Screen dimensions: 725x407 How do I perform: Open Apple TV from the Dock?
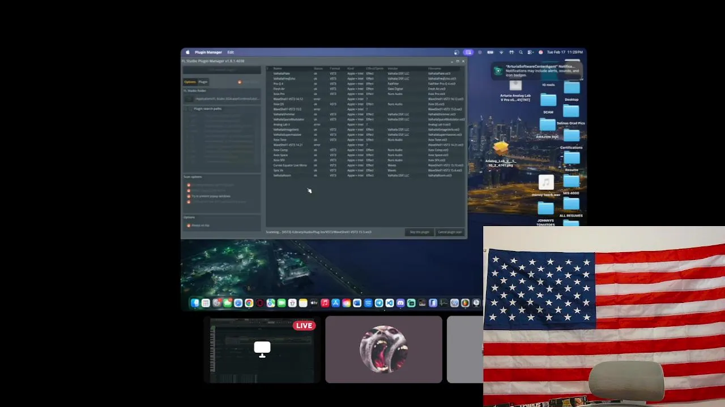(x=314, y=303)
